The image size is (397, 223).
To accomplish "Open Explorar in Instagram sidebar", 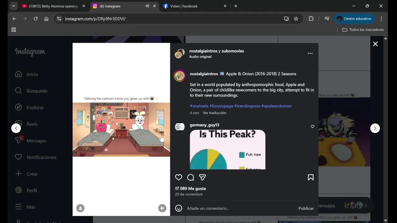I will [29, 107].
